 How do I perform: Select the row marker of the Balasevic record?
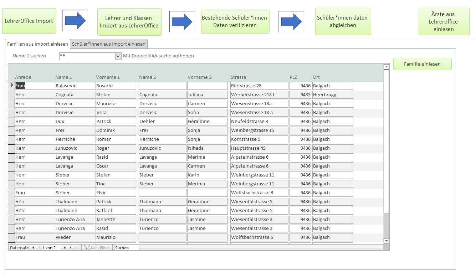pos(11,86)
